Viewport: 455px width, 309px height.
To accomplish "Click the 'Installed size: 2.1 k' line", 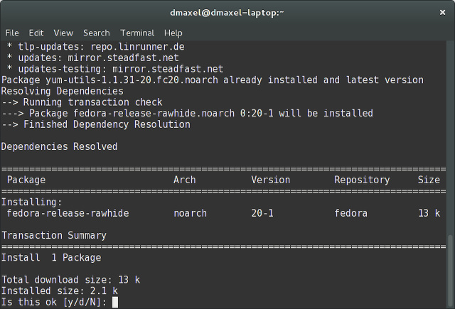I will 60,291.
